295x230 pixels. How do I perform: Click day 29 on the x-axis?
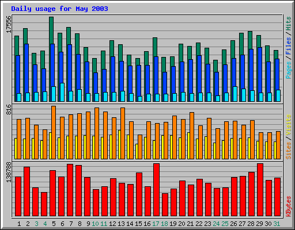pyautogui.click(x=259, y=224)
